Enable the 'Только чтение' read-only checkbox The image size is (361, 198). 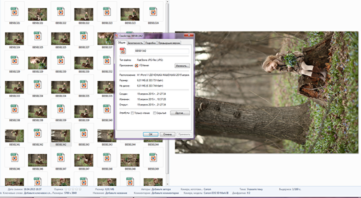pos(132,113)
